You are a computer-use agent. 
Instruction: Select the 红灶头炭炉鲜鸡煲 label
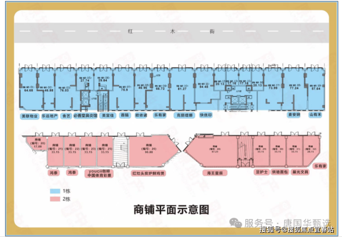click(148, 173)
